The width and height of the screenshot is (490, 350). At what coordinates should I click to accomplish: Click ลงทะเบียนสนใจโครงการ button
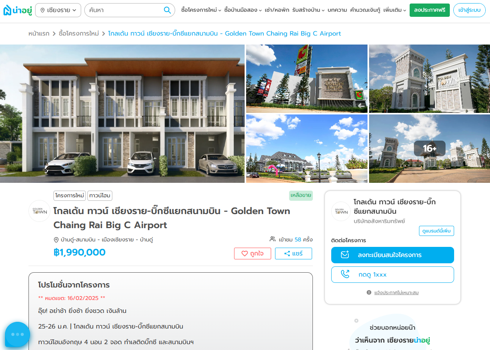click(392, 255)
